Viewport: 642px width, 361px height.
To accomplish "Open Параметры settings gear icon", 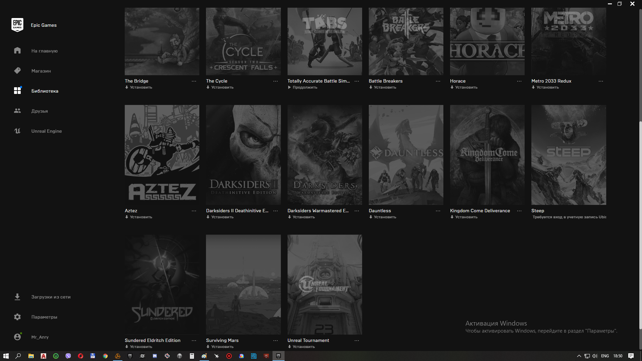I will coord(17,317).
